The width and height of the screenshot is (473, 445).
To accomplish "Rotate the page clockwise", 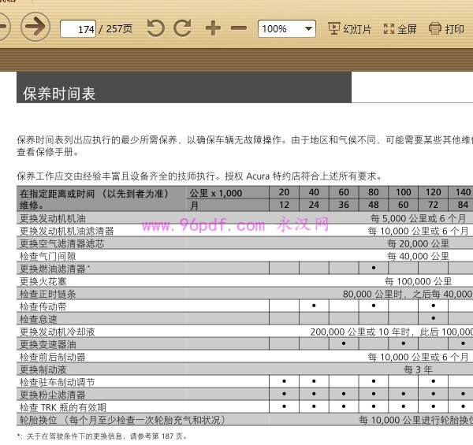I will [183, 29].
